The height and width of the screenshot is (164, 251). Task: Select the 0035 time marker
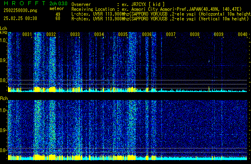tap(123, 34)
